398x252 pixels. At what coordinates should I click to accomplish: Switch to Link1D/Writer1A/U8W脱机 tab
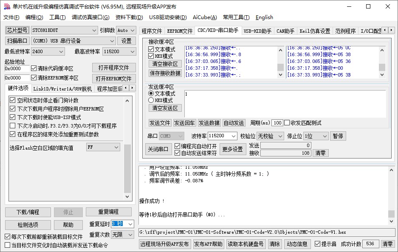(x=62, y=89)
